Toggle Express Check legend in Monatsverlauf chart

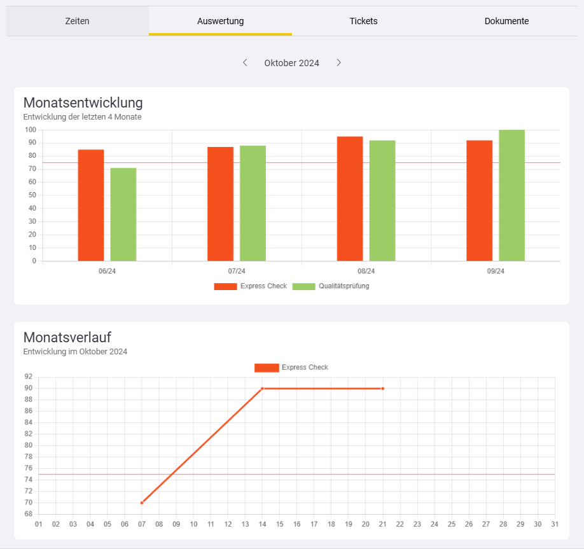click(291, 368)
